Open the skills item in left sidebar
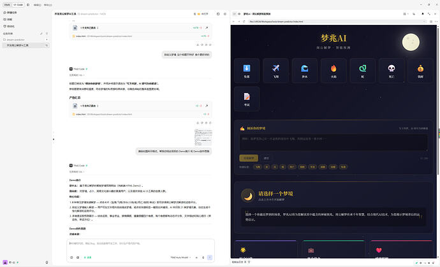 [x=8, y=20]
